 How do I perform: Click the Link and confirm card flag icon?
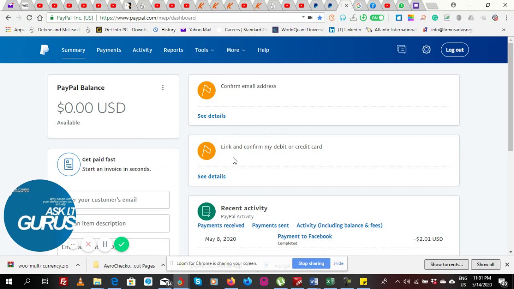tap(206, 151)
